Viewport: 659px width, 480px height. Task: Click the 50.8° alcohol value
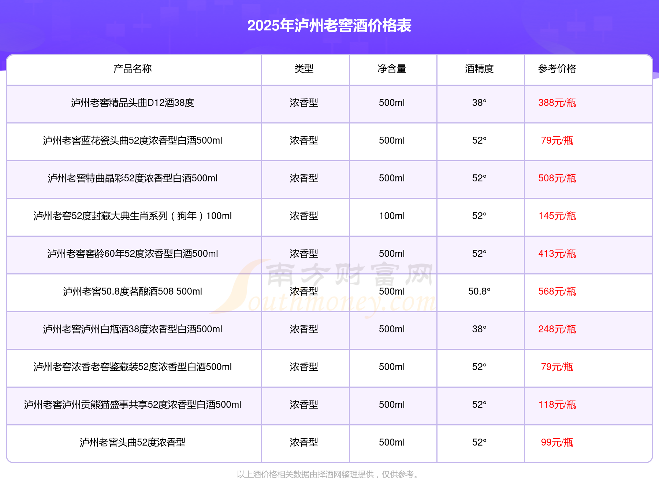click(x=479, y=291)
